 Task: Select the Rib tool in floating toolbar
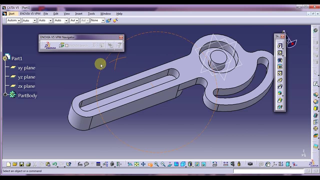(x=280, y=80)
